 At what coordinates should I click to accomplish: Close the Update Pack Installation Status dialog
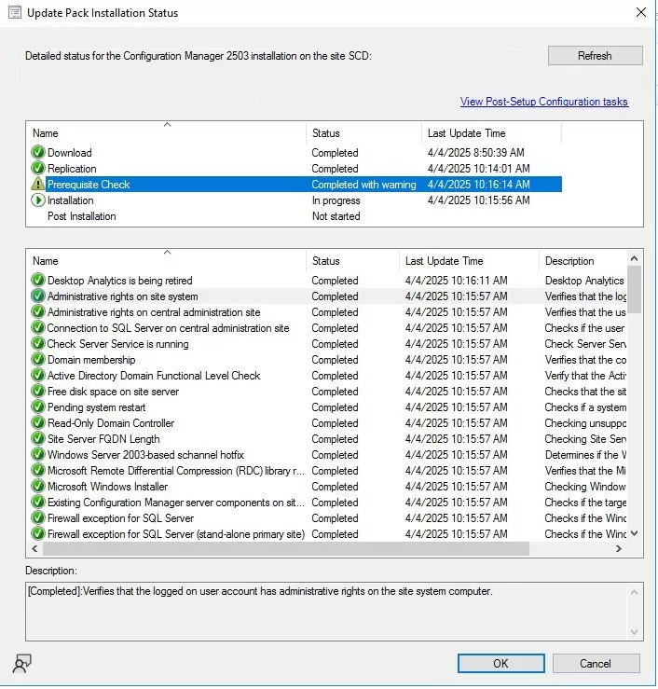(641, 12)
